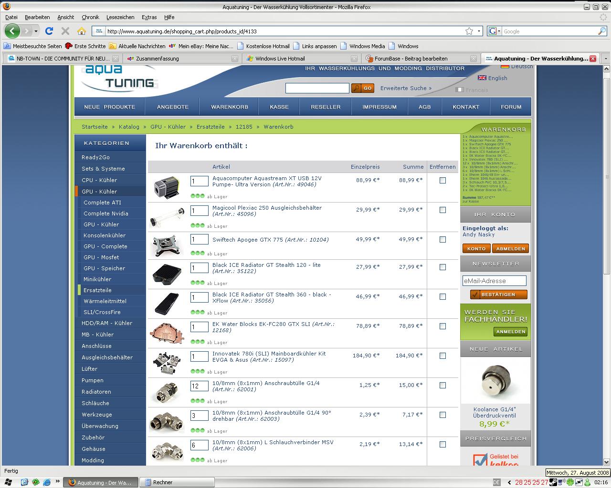Screen dimensions: 611x488
Task: Open the search engine selector dropdown
Action: point(495,31)
